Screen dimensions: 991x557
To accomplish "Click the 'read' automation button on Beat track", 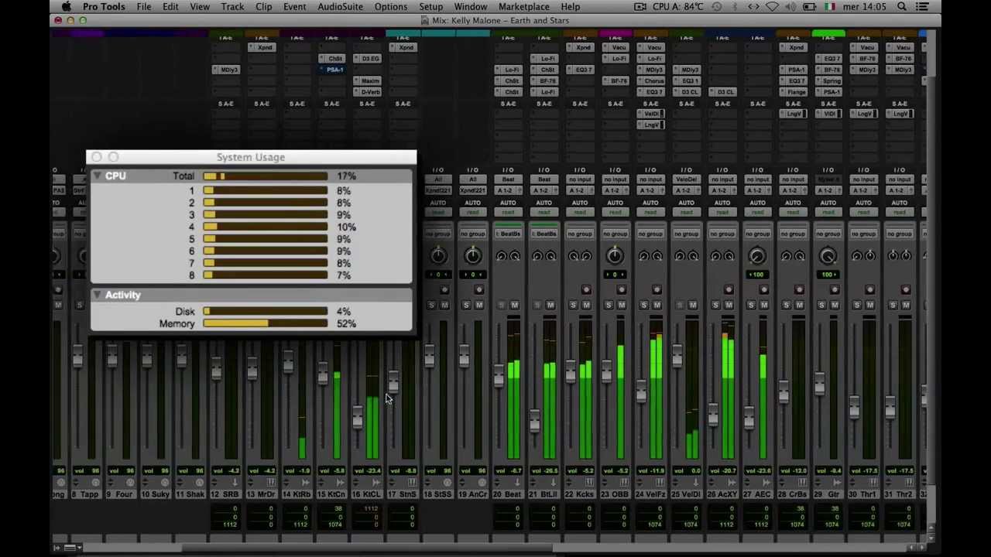I will pyautogui.click(x=508, y=212).
